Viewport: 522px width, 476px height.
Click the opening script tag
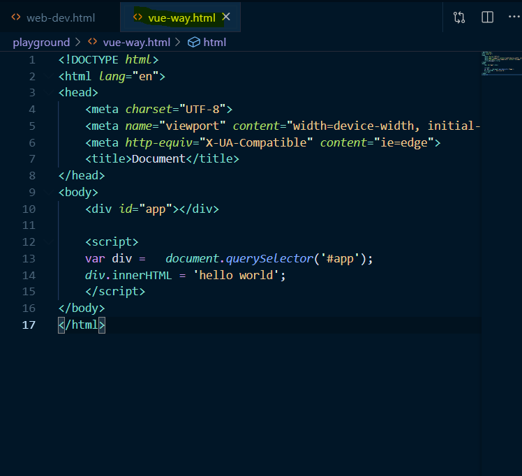tap(112, 242)
